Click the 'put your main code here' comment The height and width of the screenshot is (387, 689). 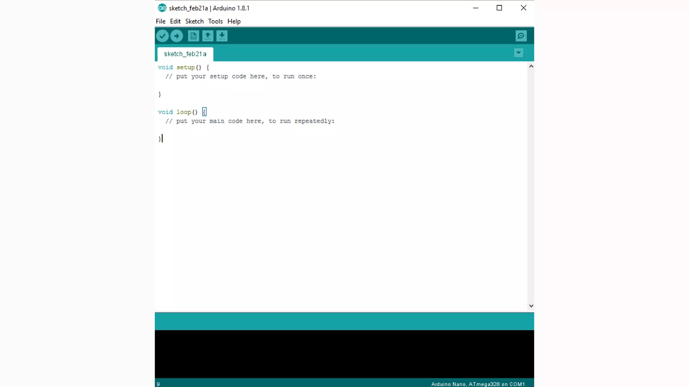pyautogui.click(x=250, y=121)
